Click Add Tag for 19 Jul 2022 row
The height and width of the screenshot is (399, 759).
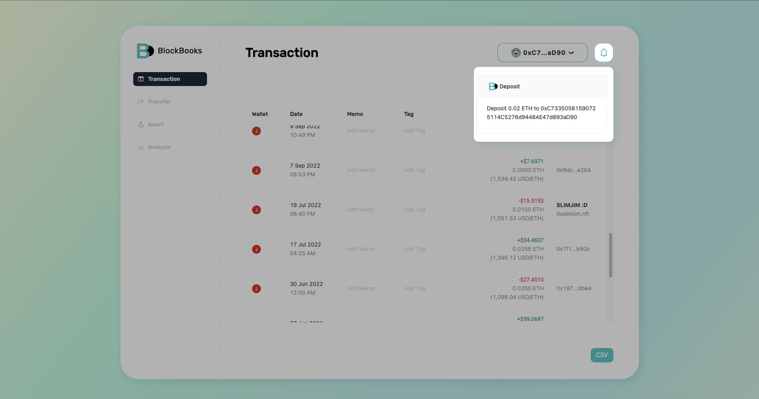414,209
